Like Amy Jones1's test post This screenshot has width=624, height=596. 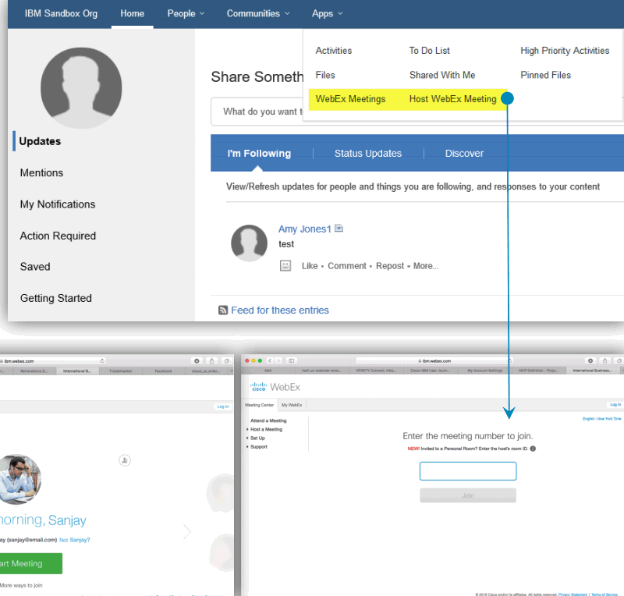[x=310, y=266]
